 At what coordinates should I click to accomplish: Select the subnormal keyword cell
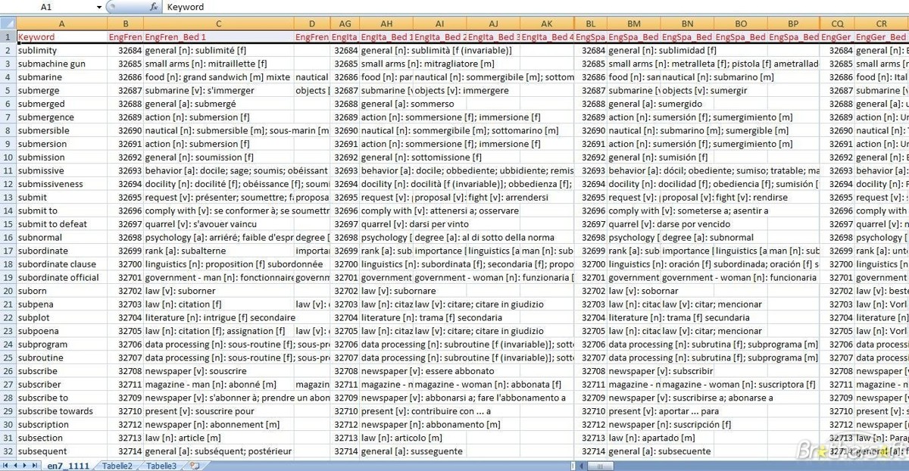pos(61,237)
